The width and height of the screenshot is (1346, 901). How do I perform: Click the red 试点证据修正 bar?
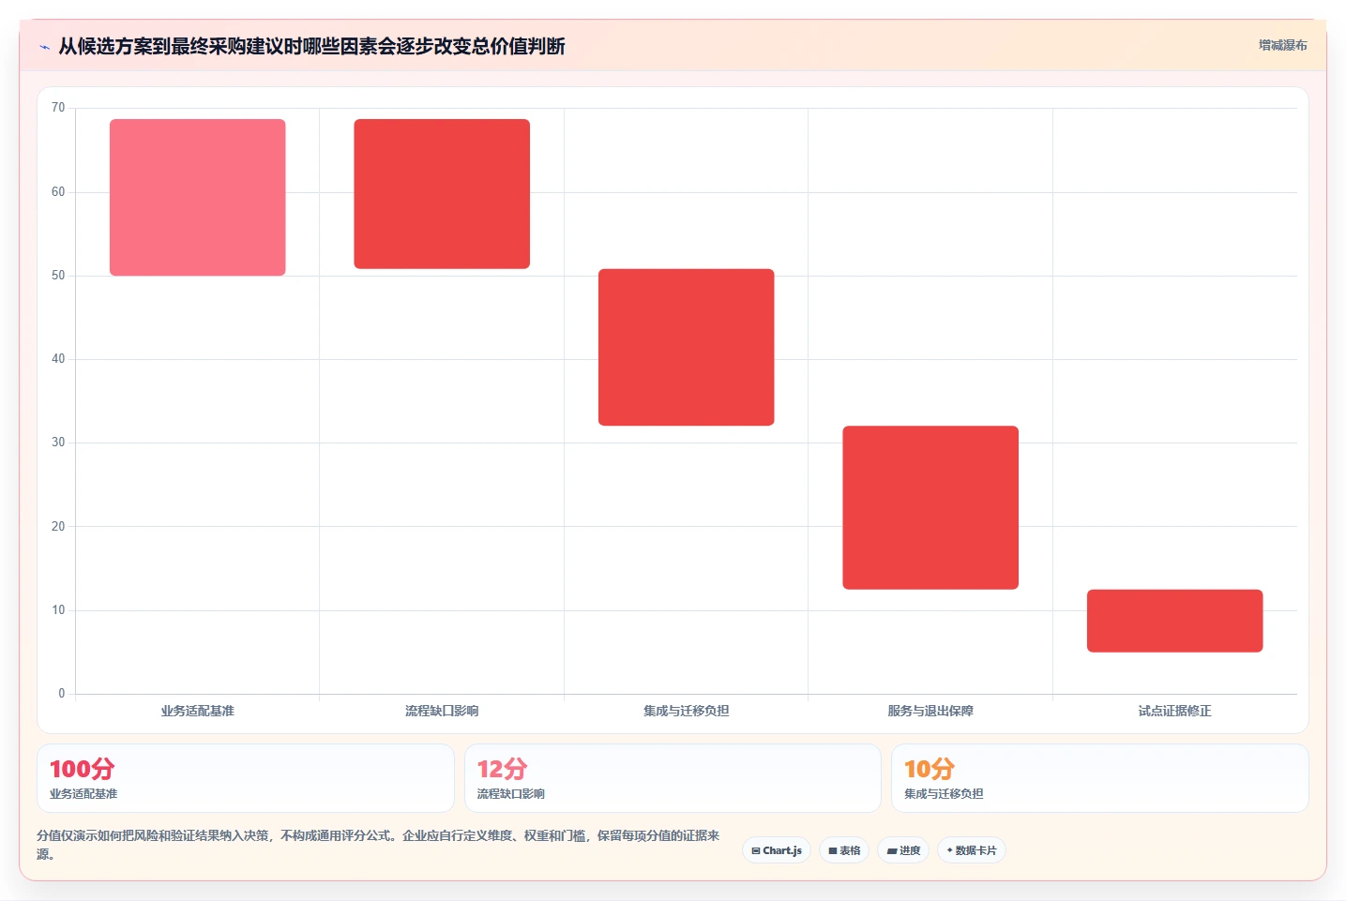[x=1175, y=621]
